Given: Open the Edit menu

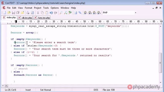Looking at the screenshot, I should (x=14, y=8).
